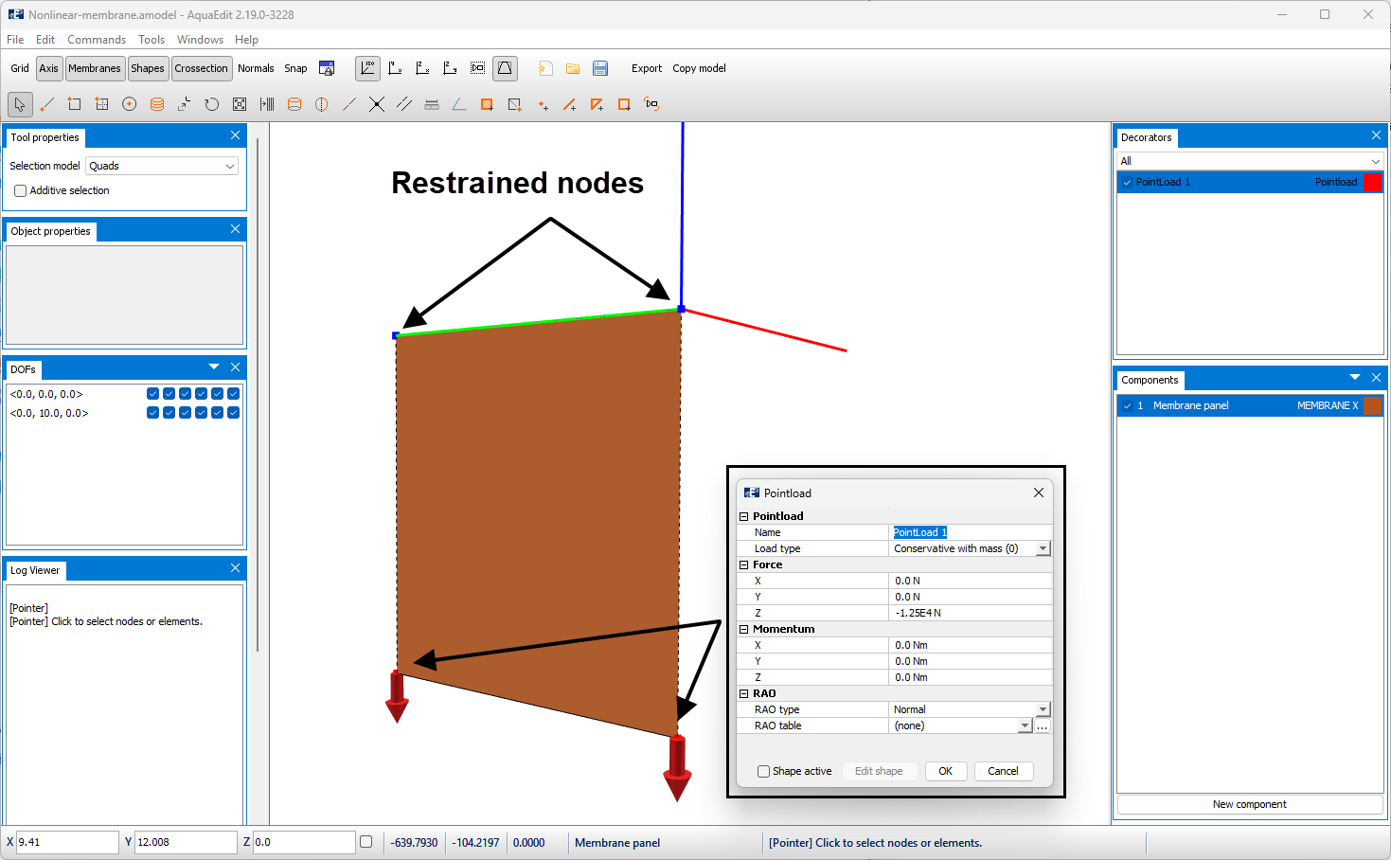Viewport: 1391px width, 860px height.
Task: Open the Load type dropdown
Action: (1043, 548)
